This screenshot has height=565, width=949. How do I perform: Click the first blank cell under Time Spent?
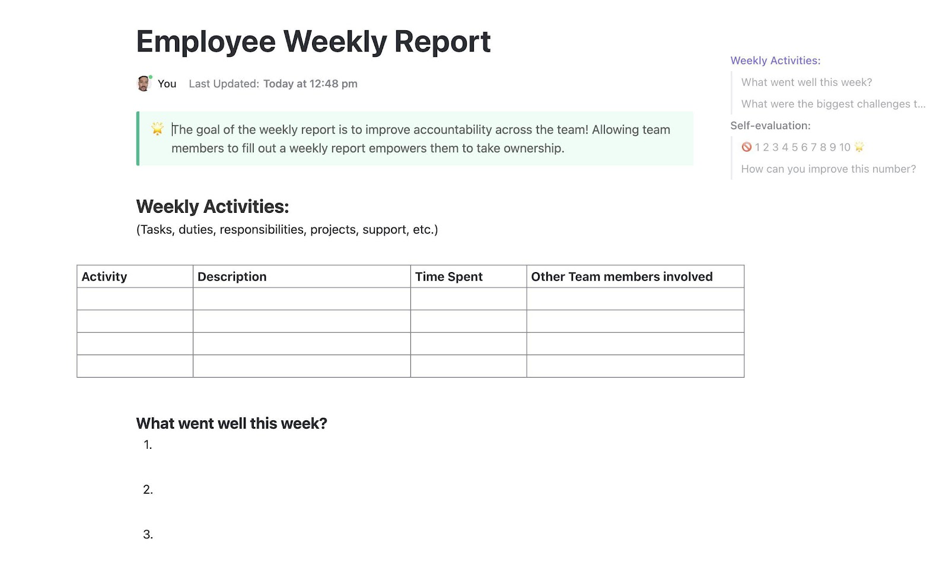coord(469,299)
